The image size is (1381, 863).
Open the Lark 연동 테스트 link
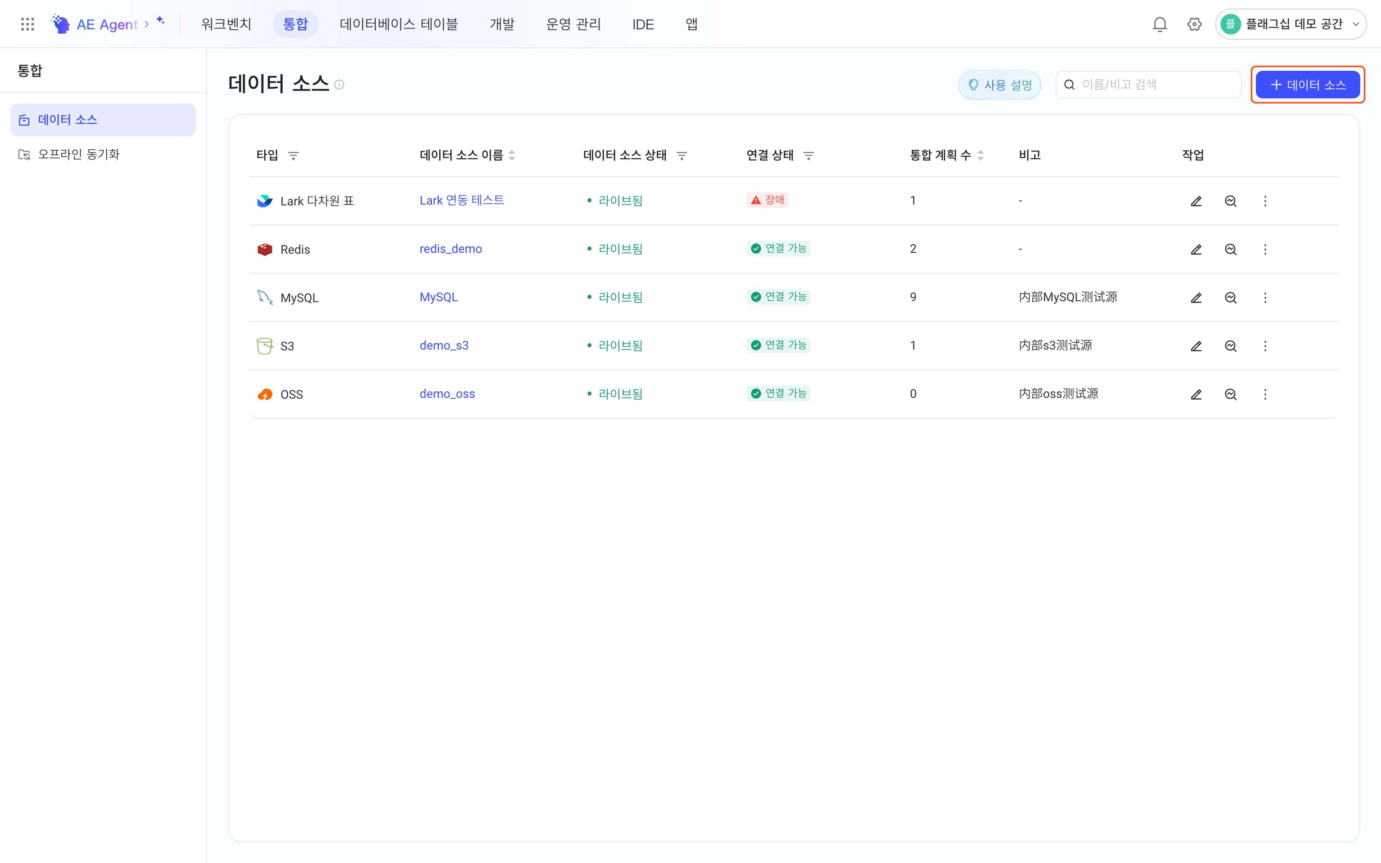tap(462, 200)
